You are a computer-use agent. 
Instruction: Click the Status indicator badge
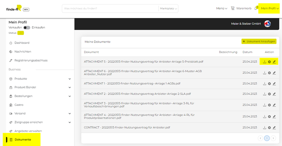point(21,33)
